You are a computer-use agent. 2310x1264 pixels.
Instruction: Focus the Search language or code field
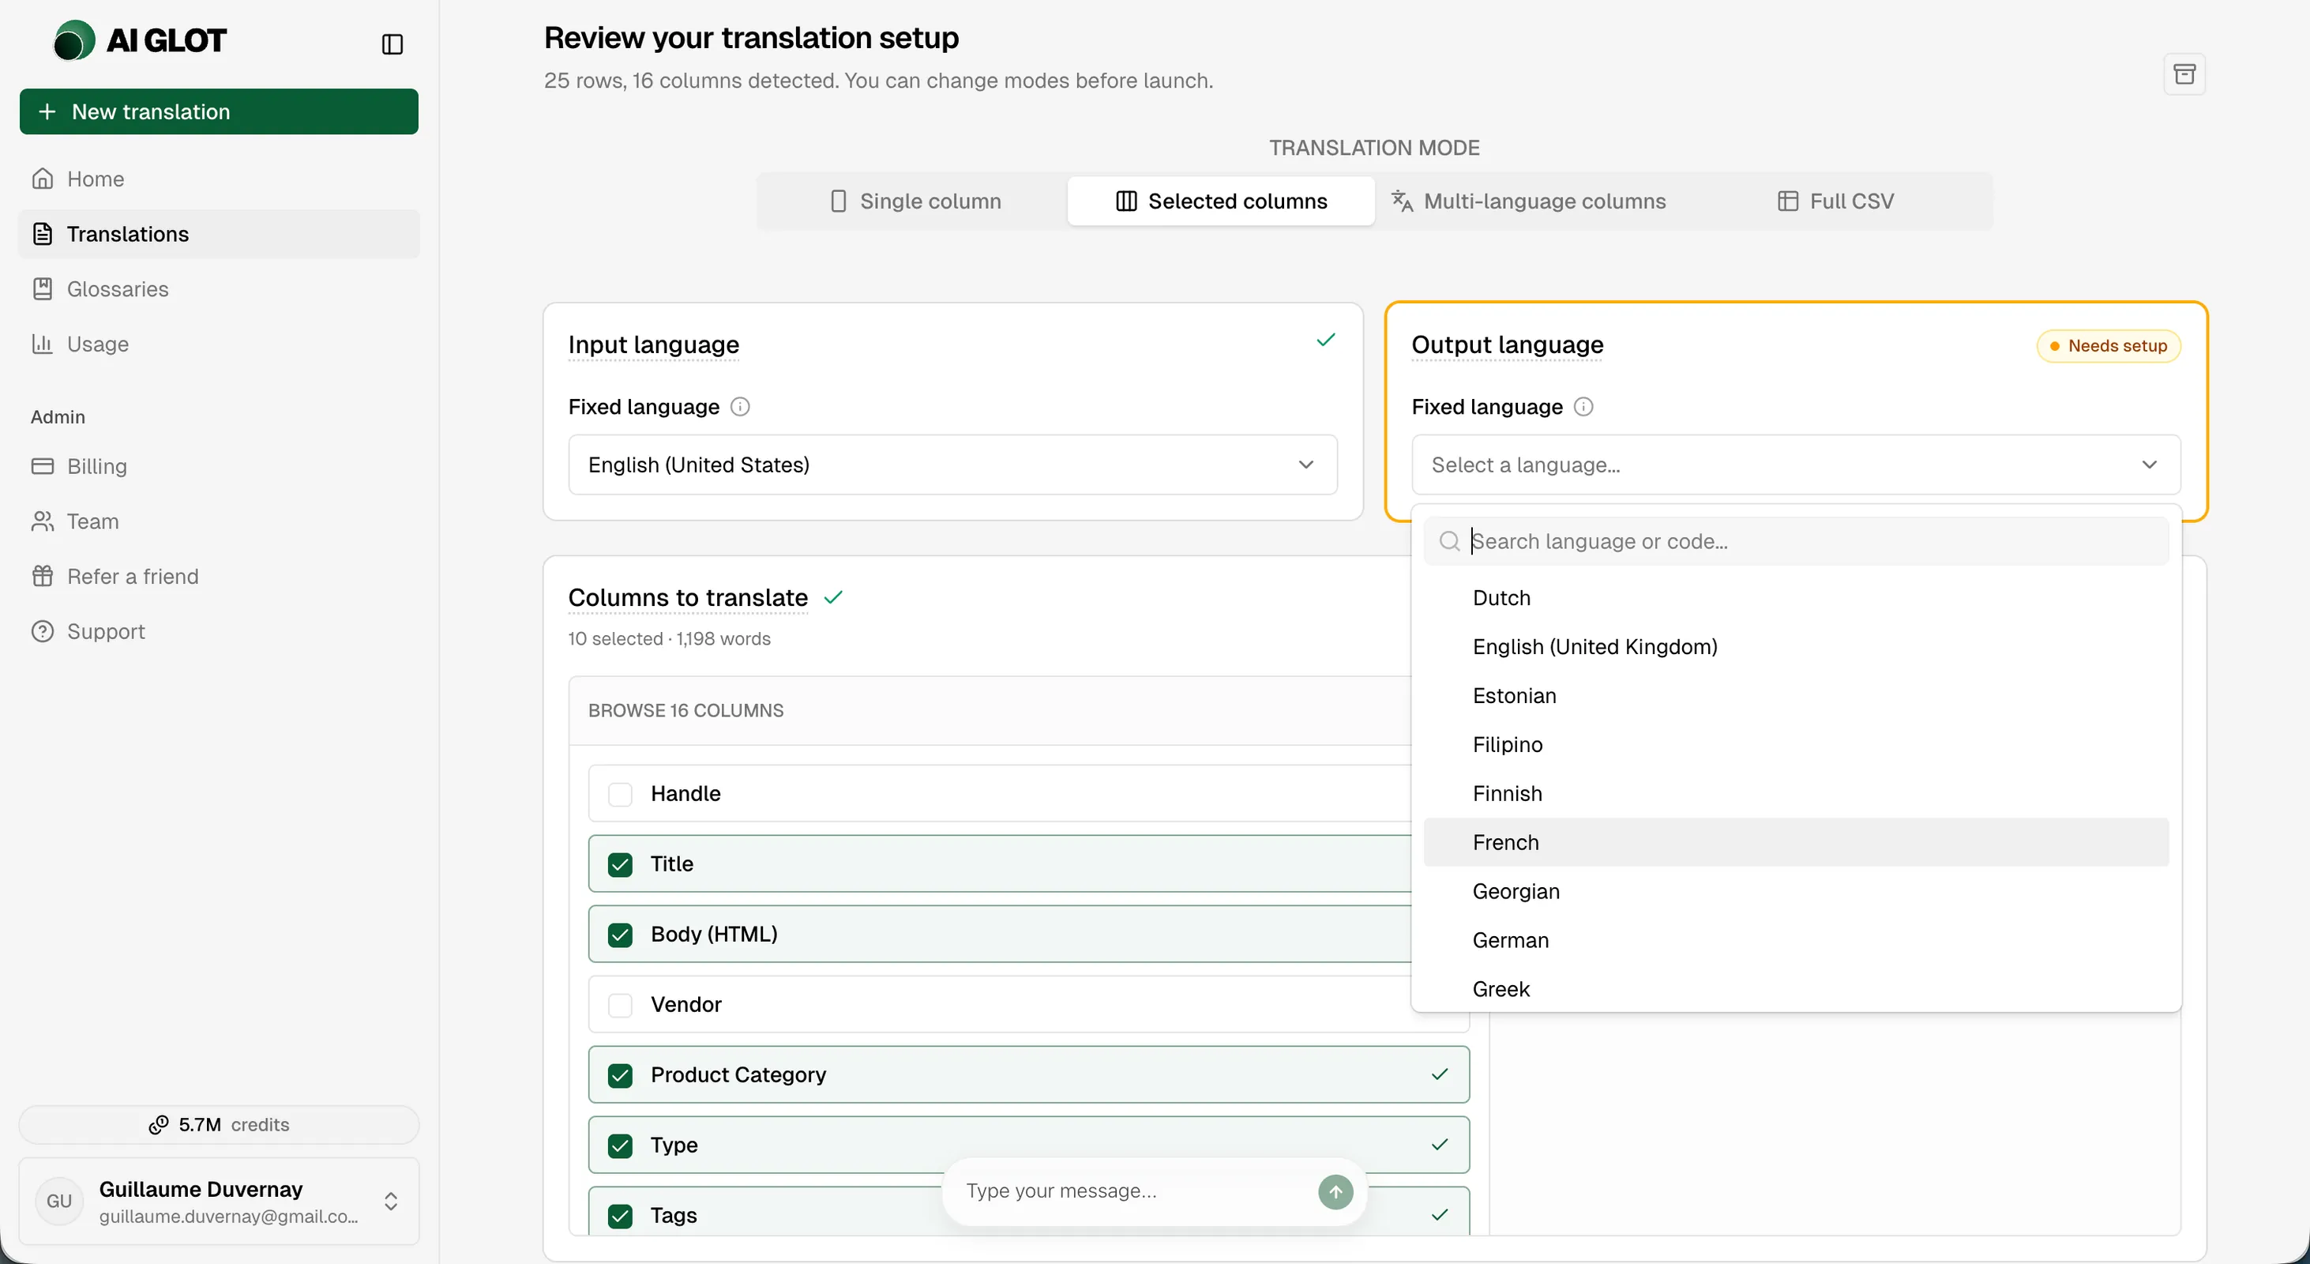pyautogui.click(x=1796, y=541)
